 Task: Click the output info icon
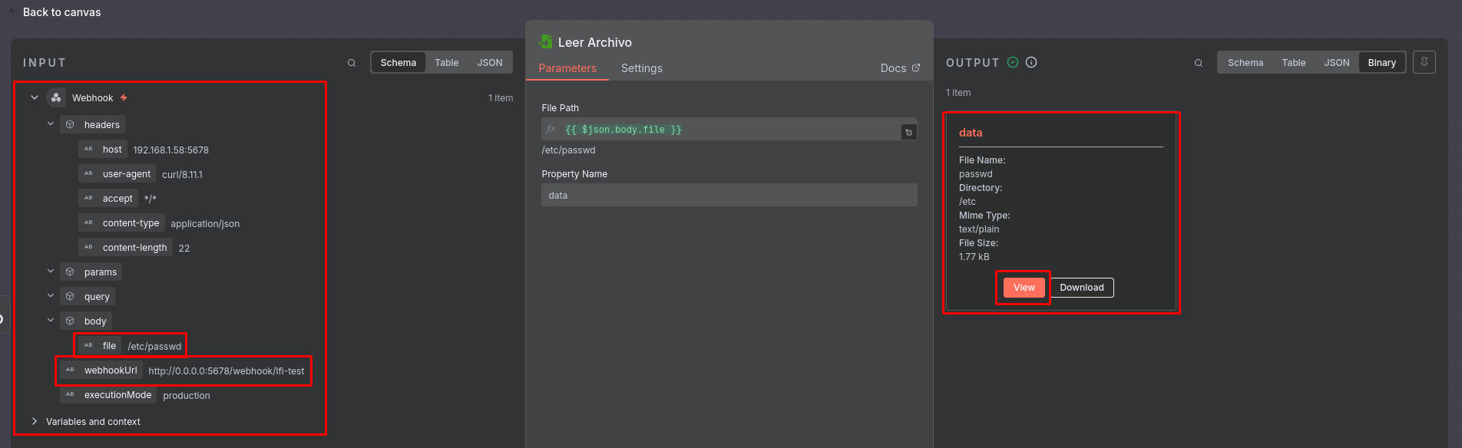pos(1031,62)
